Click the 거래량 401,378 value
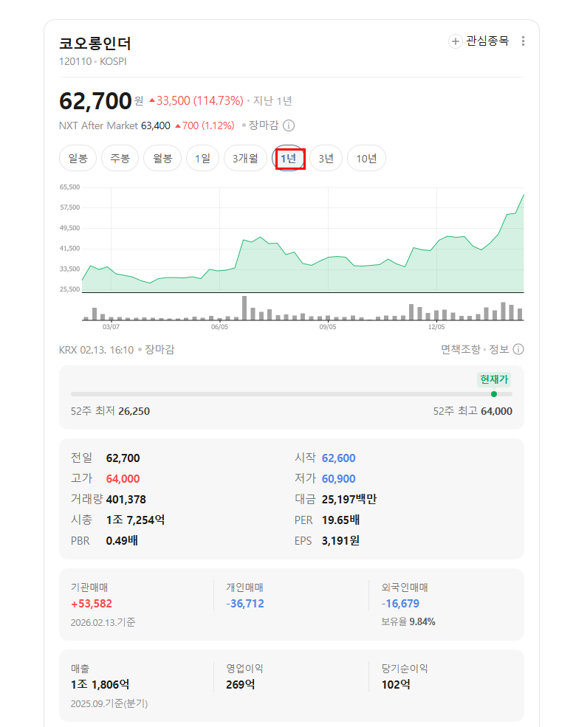Image resolution: width=573 pixels, height=727 pixels. click(x=126, y=500)
